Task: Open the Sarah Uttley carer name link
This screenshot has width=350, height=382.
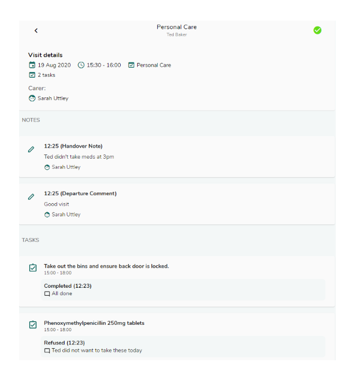Action: coord(53,98)
